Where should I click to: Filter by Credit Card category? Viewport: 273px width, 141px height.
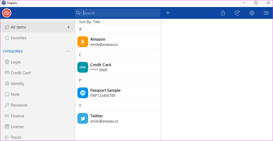coord(37,73)
